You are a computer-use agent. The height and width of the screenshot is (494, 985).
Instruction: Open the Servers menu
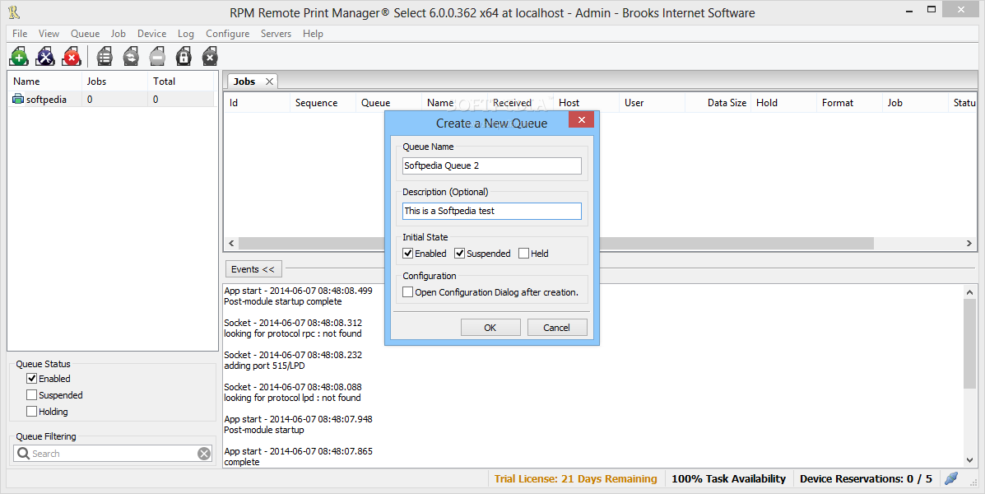[276, 33]
